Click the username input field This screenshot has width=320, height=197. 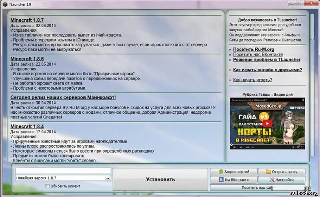(63, 171)
